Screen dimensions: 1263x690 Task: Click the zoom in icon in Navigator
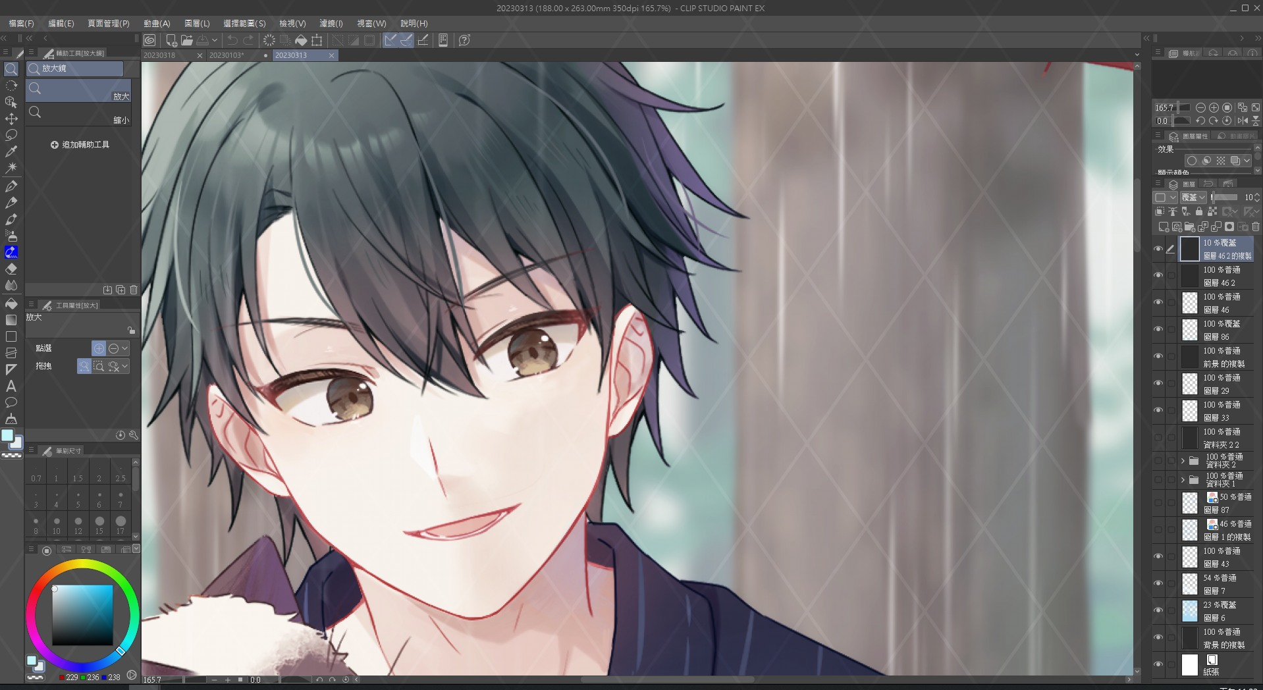pyautogui.click(x=1214, y=107)
